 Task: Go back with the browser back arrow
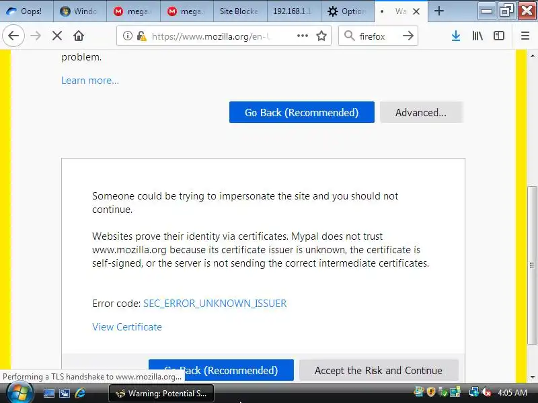(x=13, y=36)
